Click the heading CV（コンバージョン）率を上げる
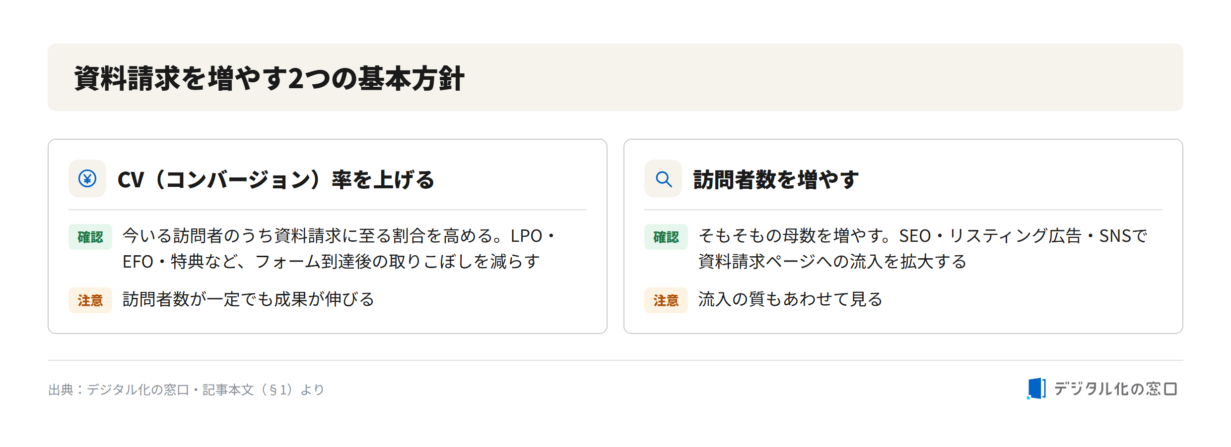This screenshot has width=1231, height=447. 275,179
